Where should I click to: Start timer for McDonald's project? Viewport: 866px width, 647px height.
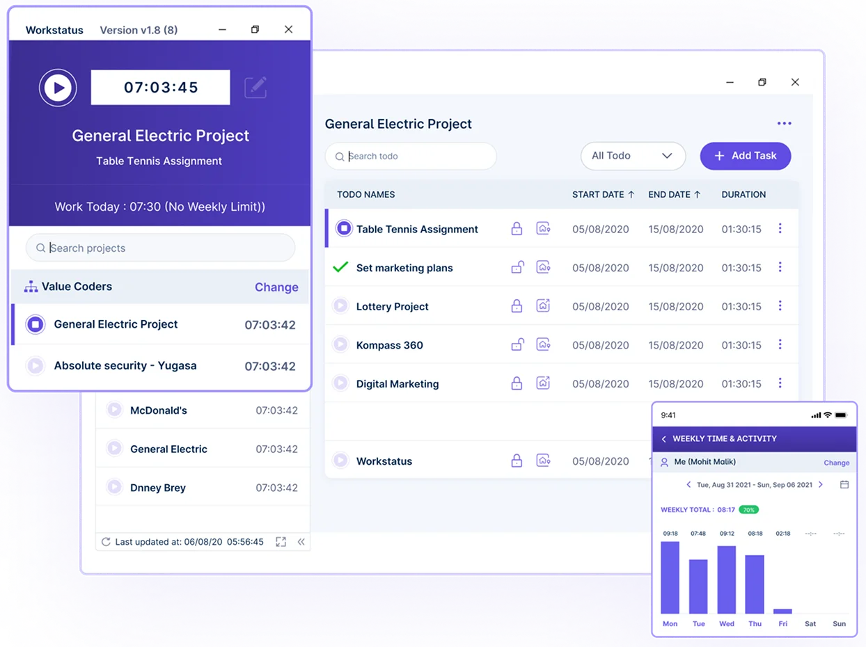[114, 410]
